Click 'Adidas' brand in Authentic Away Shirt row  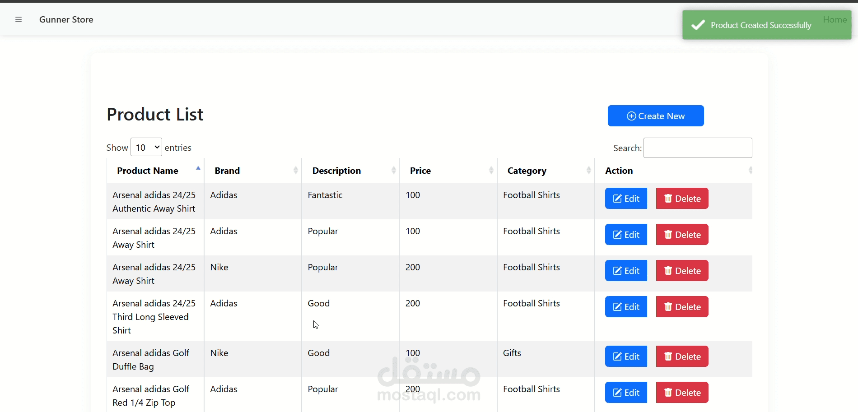point(224,195)
